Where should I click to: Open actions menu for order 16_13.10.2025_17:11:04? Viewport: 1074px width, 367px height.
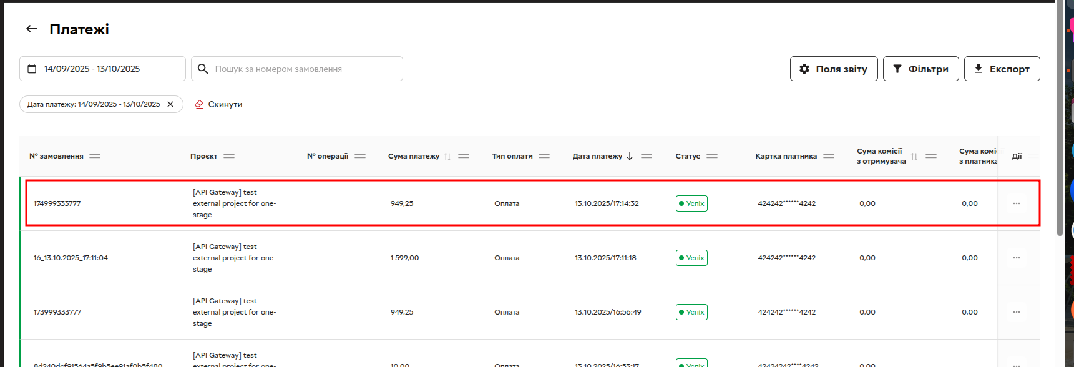tap(1016, 258)
